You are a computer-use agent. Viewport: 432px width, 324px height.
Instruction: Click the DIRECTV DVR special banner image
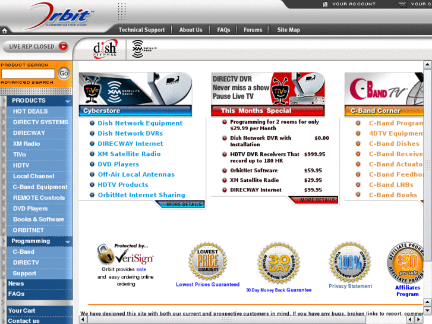[268, 89]
